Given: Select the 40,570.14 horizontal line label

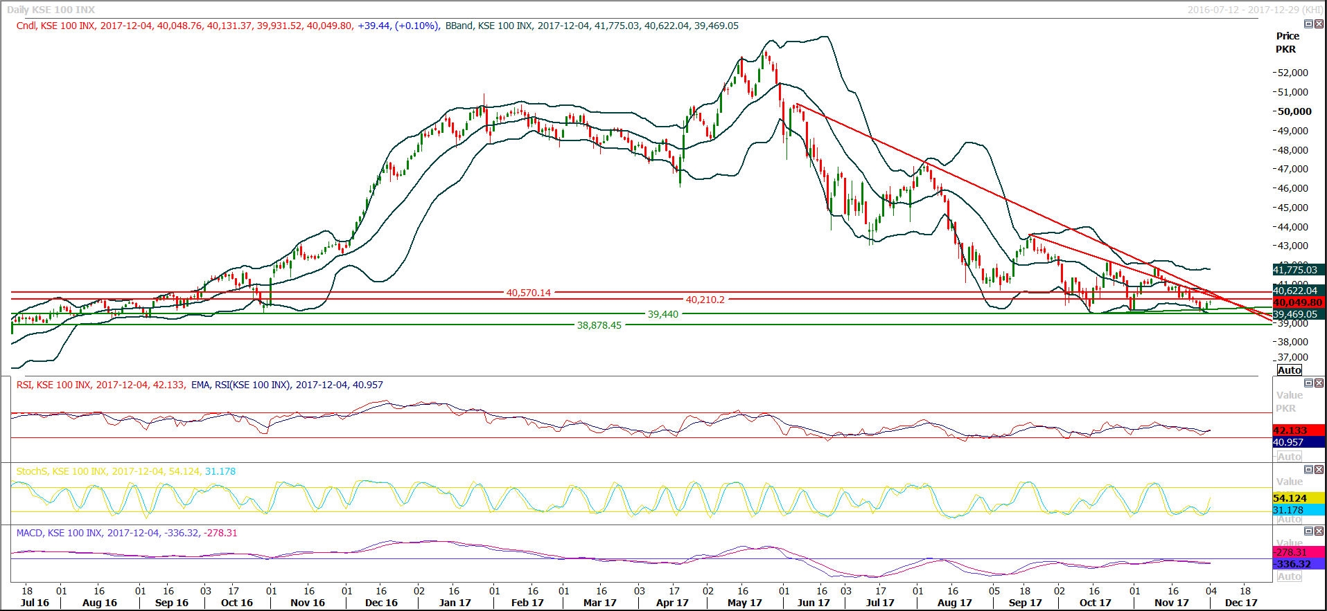Looking at the screenshot, I should [528, 293].
